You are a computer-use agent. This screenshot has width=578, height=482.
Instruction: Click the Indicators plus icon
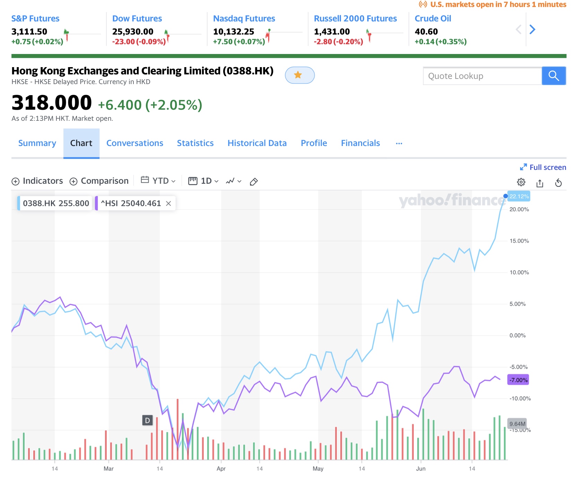coord(16,181)
